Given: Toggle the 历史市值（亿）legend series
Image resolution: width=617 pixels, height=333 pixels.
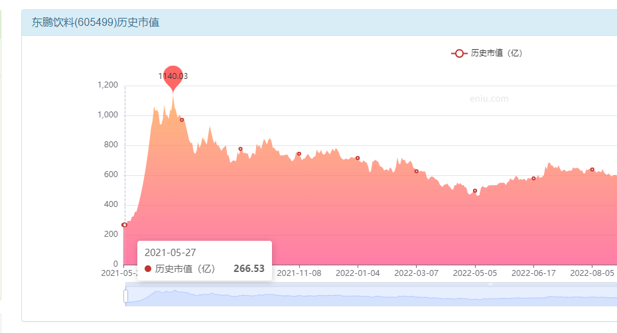Looking at the screenshot, I should (x=487, y=53).
